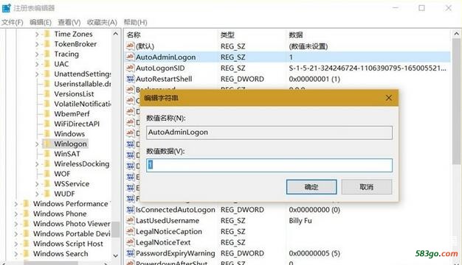Viewport: 462px width, 265px height.
Task: Close the 编辑字符串 dialog
Action: point(389,98)
